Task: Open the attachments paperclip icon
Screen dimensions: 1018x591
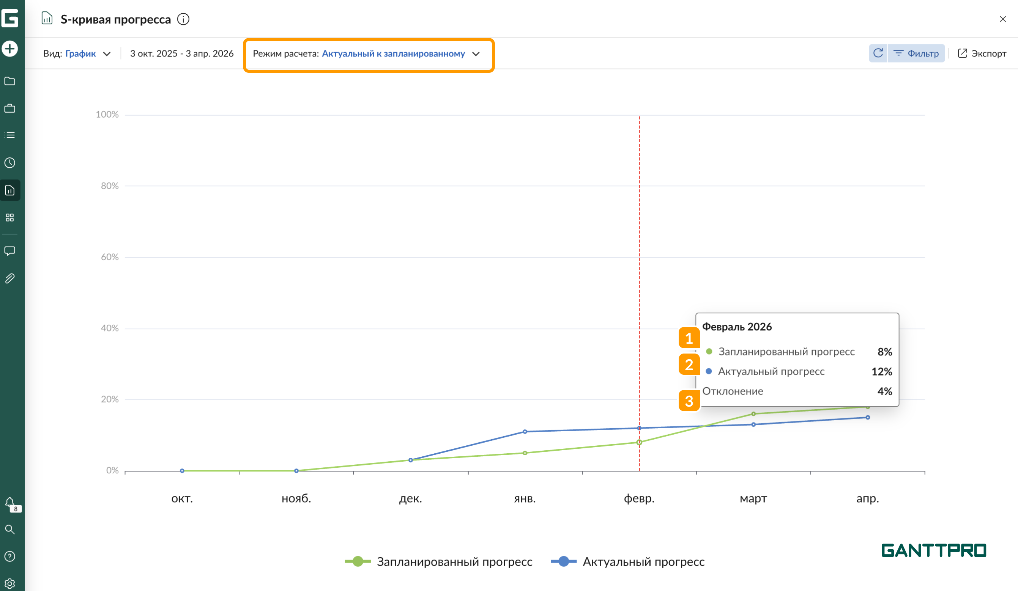Action: tap(10, 278)
